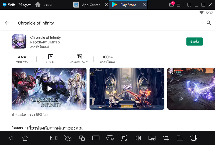Viewport: 215px width, 145px height.
Task: Click the green install button
Action: coord(194,42)
